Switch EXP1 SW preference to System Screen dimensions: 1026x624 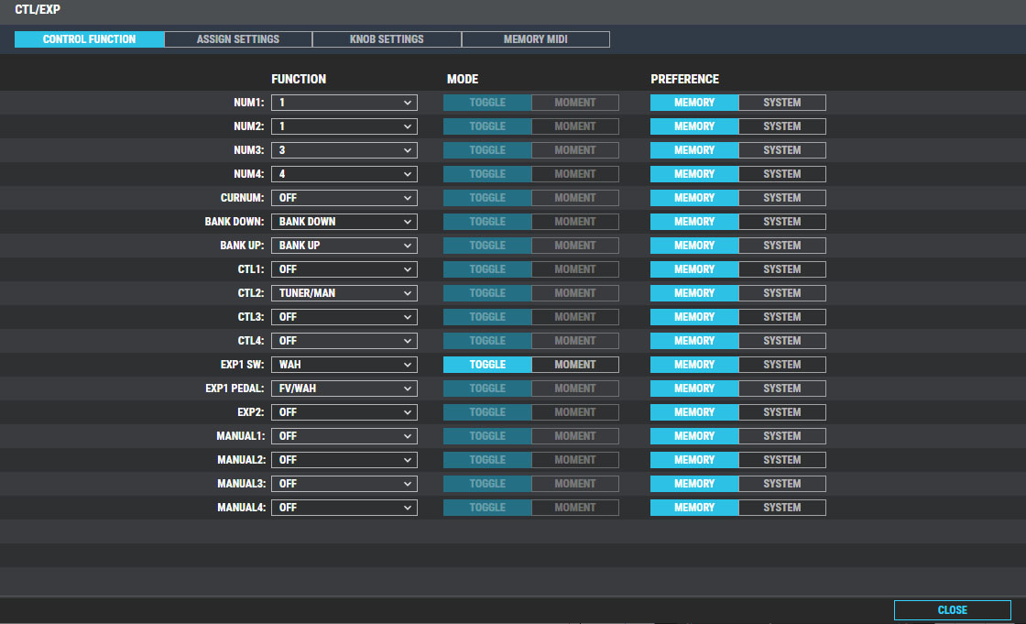(x=782, y=365)
